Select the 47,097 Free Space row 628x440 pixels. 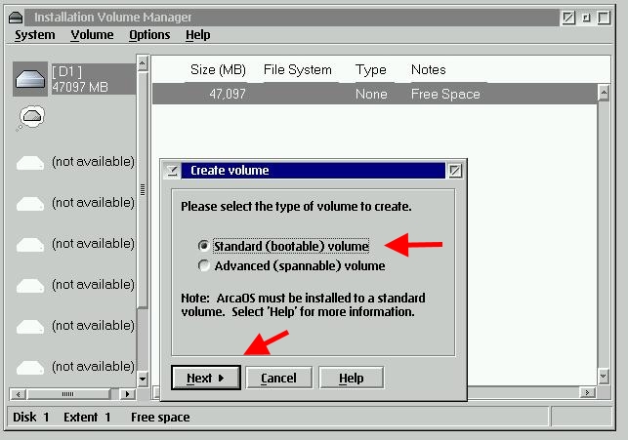coord(375,94)
